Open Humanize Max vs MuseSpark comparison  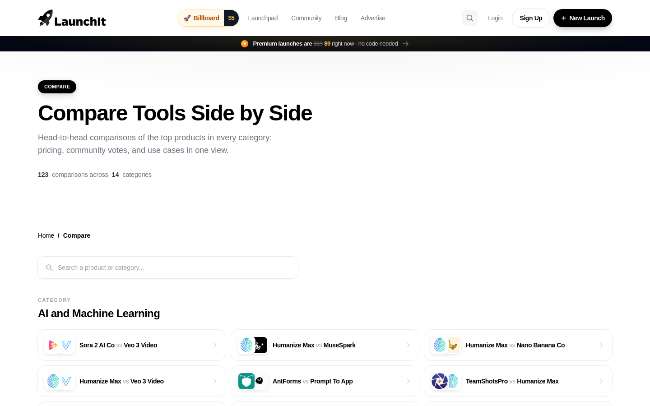(x=325, y=345)
